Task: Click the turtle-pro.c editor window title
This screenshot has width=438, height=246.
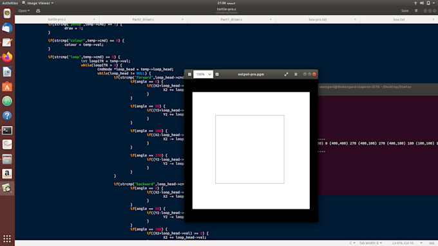Action: point(227,9)
